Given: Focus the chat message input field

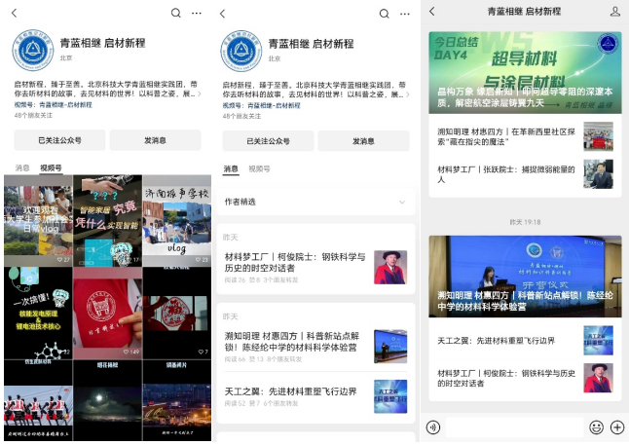Looking at the screenshot, I should (514, 427).
